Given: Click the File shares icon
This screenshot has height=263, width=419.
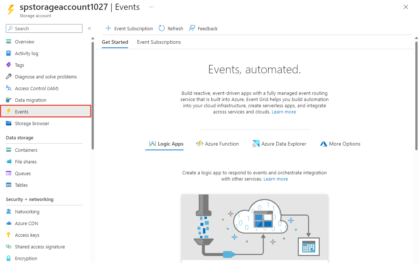Looking at the screenshot, I should pos(8,162).
